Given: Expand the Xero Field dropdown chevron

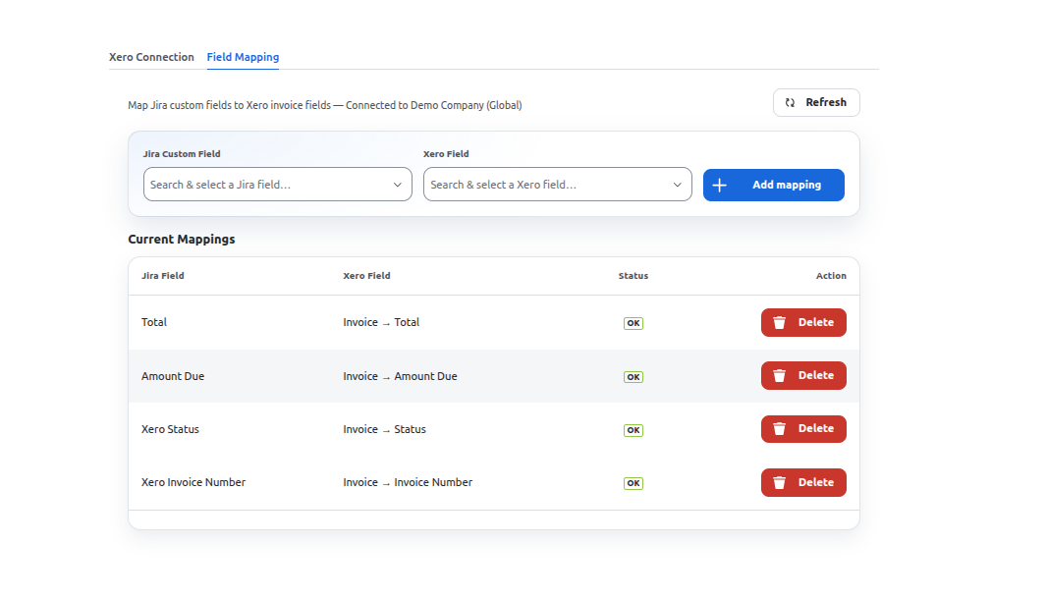Looking at the screenshot, I should point(677,185).
